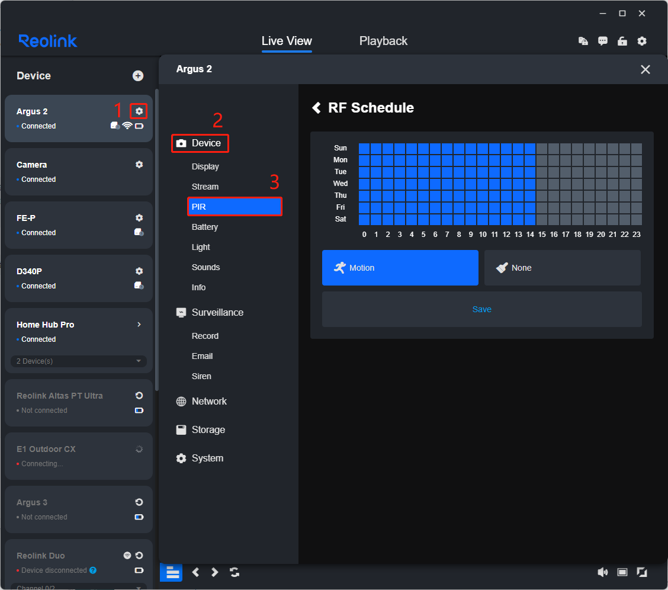The image size is (668, 590).
Task: Select the D340P device name
Action: coord(29,271)
